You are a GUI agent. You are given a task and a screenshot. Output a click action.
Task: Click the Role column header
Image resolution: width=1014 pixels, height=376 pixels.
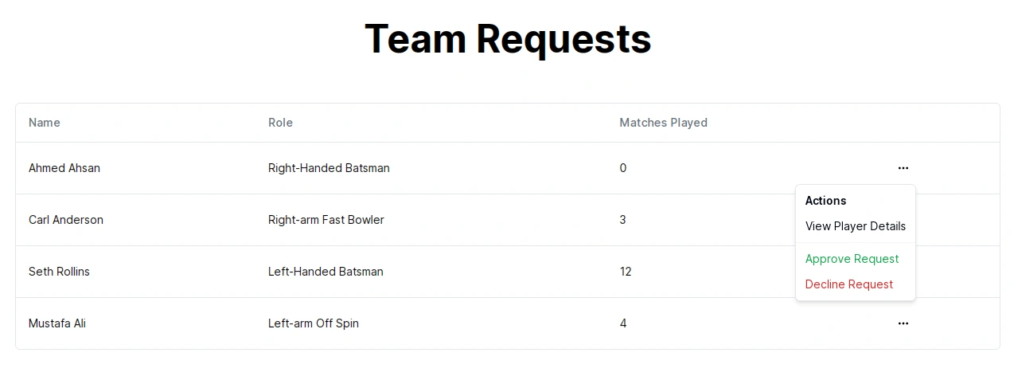pos(280,123)
